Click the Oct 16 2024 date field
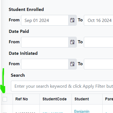This screenshot has height=113, width=113. click(98, 20)
